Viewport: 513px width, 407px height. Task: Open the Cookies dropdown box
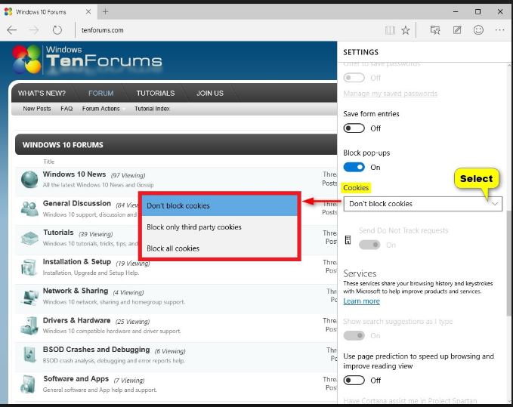click(422, 204)
